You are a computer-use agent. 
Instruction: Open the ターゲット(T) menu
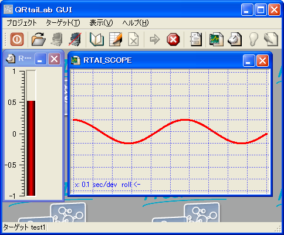63,23
